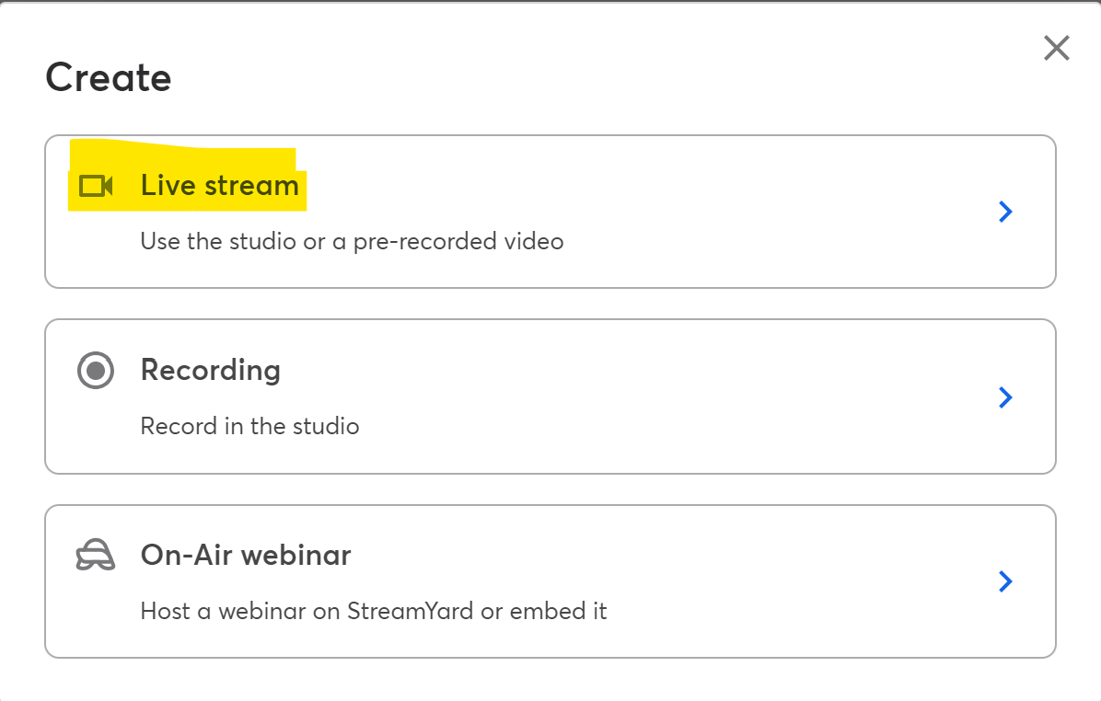Click the Recording circle icon
1101x701 pixels.
pos(96,371)
